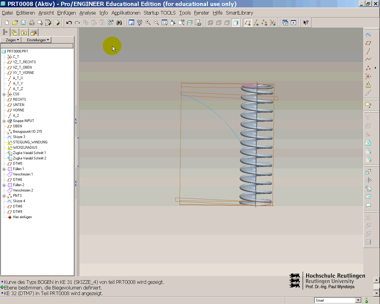Expand the Füllen 1 node
This screenshot has height=304, width=380.
coord(4,169)
